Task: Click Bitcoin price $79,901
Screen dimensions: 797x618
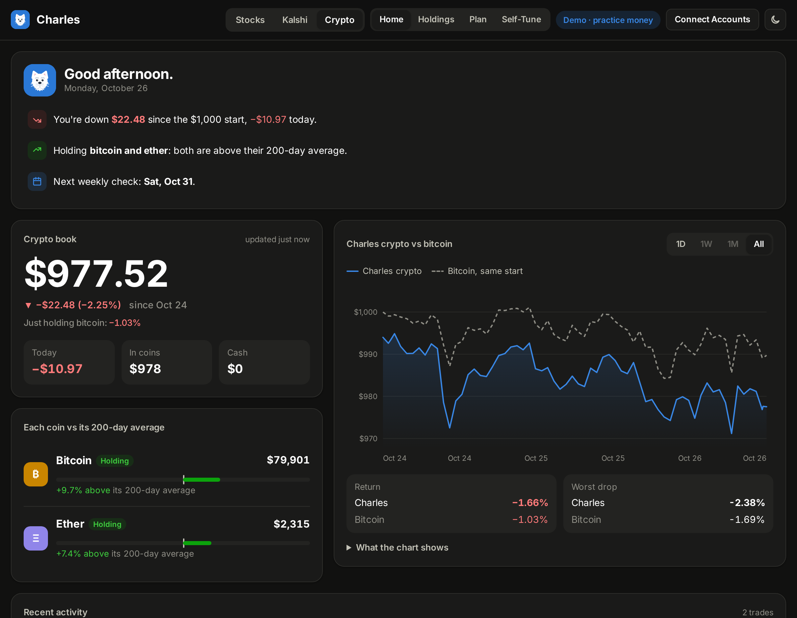Action: click(288, 460)
